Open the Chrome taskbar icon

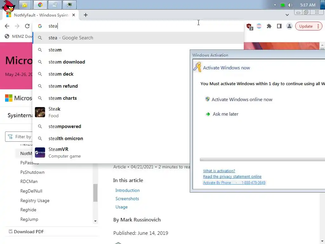(40, 5)
